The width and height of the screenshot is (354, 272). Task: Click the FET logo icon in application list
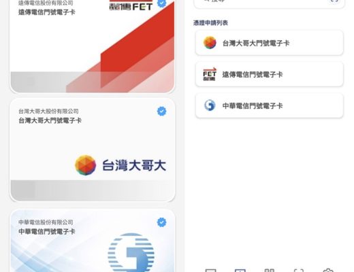point(210,74)
